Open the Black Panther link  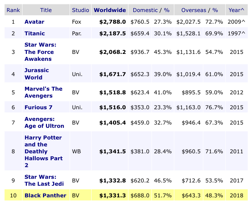(x=45, y=196)
